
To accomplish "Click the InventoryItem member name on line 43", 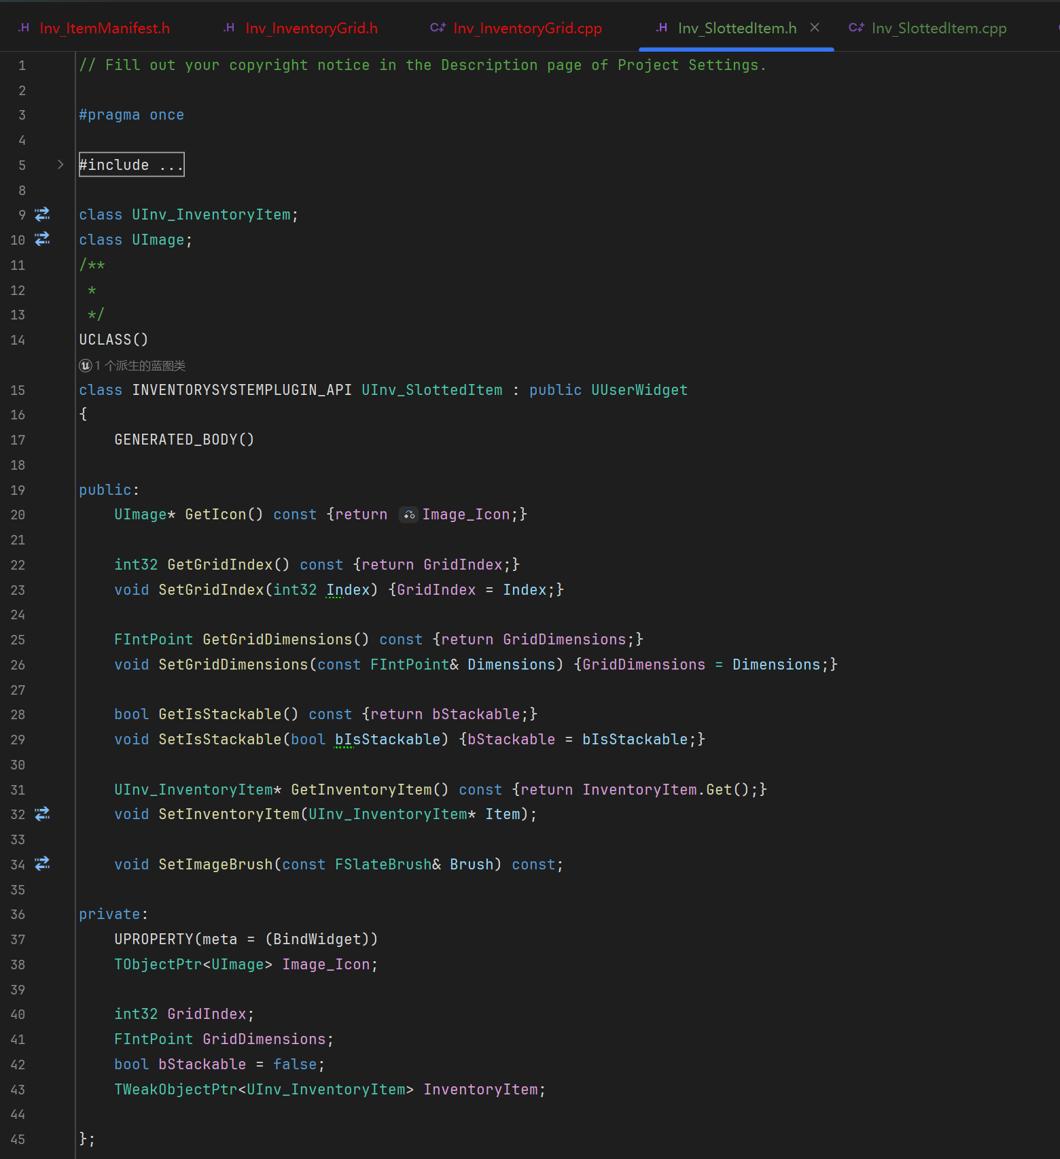I will click(481, 1090).
